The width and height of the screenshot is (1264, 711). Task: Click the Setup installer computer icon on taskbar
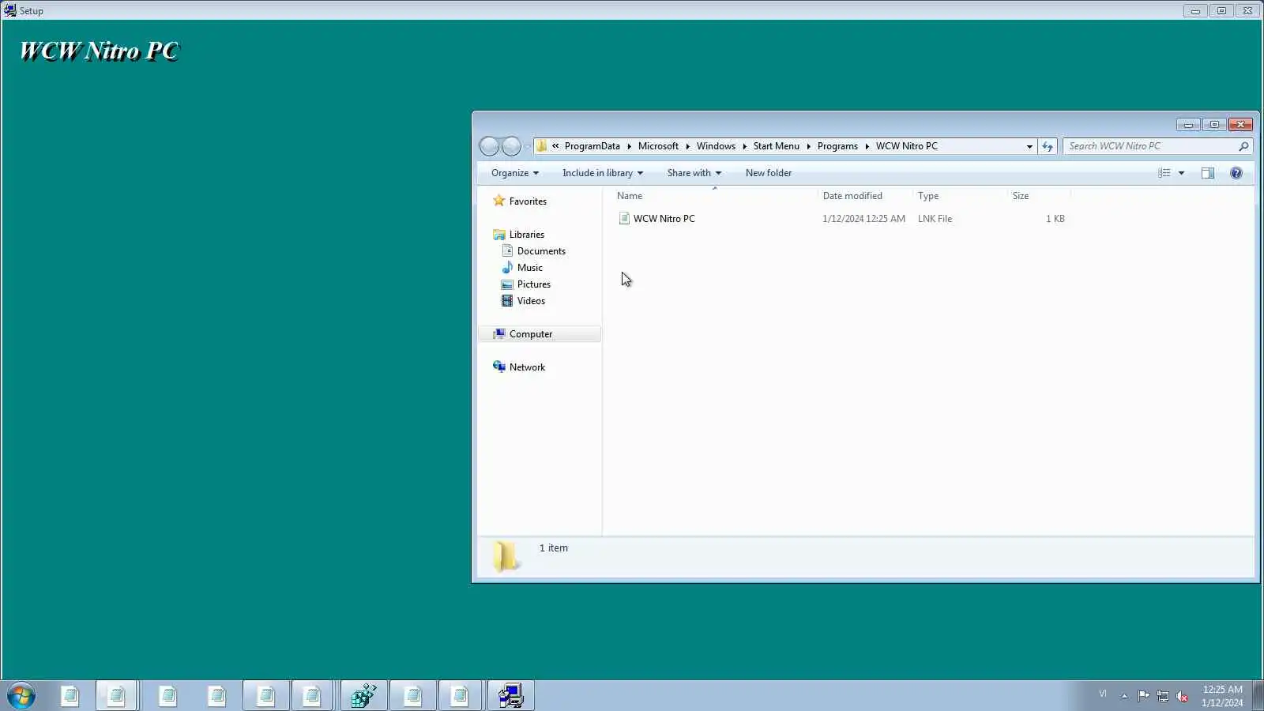click(x=510, y=696)
